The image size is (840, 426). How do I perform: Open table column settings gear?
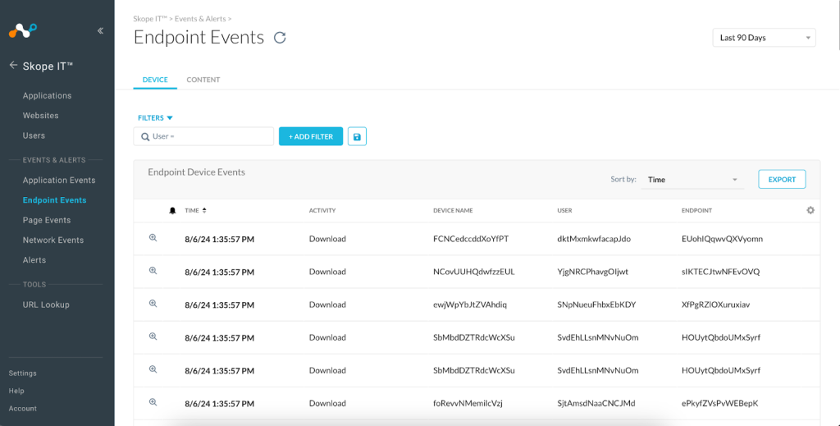click(x=810, y=211)
